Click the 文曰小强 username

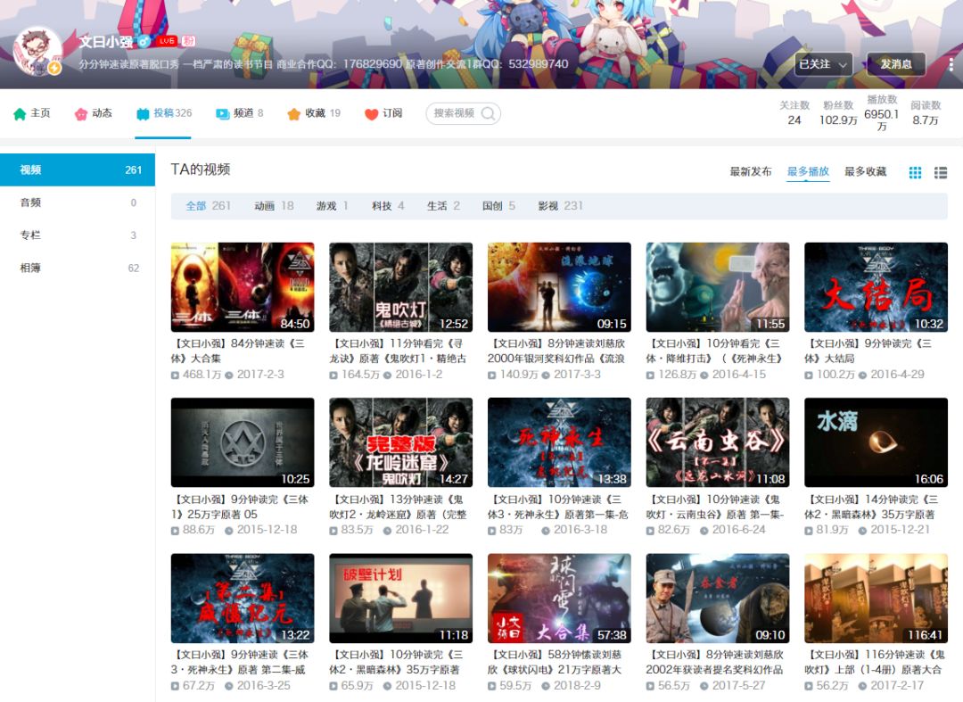105,41
